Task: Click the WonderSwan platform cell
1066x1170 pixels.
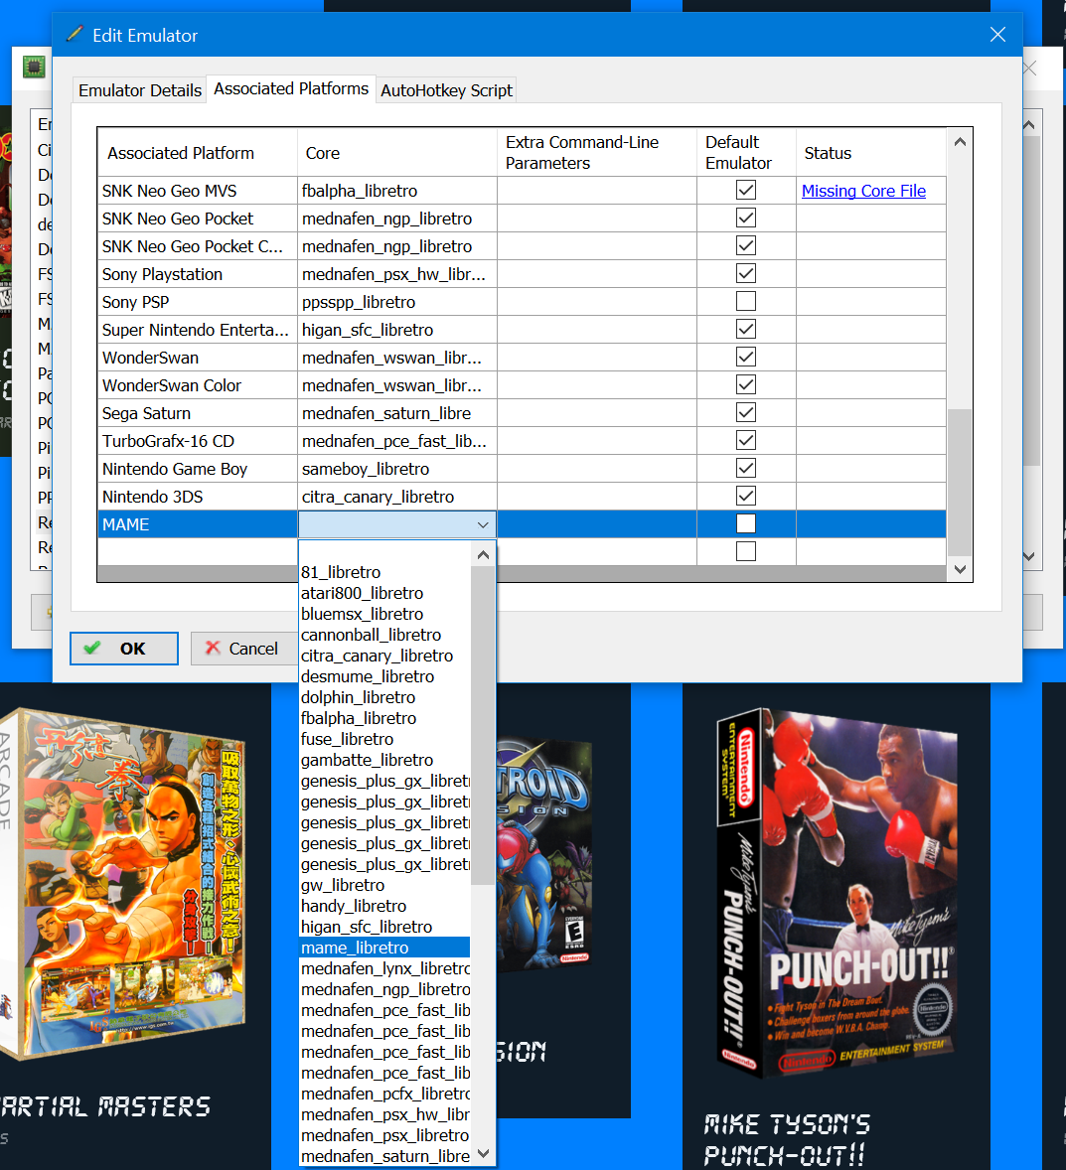Action: click(x=197, y=359)
